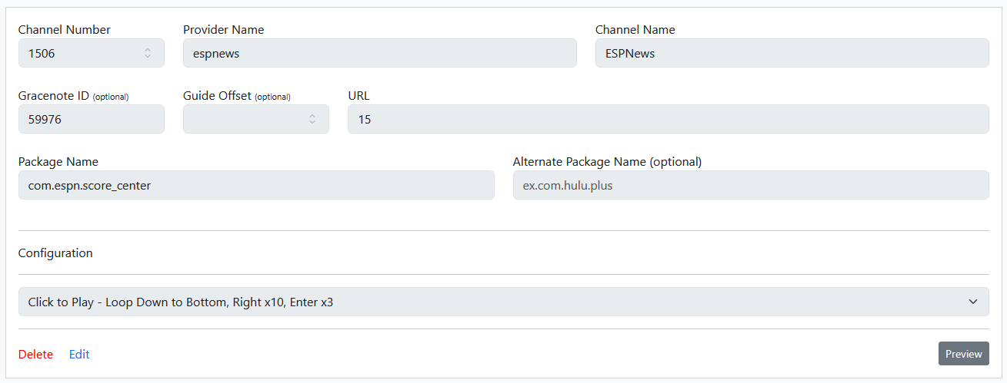Click the Alternate Package Name field
Viewport: 1007px width, 383px height.
click(750, 185)
